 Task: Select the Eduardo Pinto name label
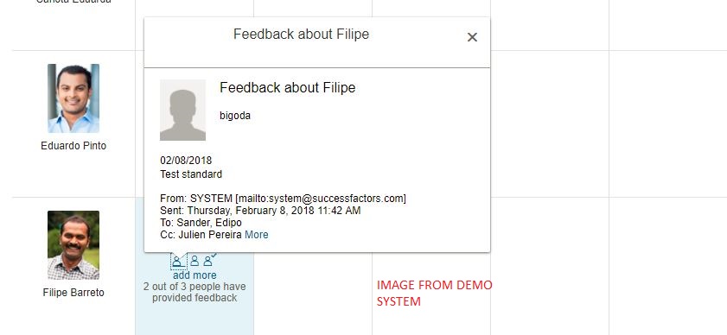tap(73, 146)
